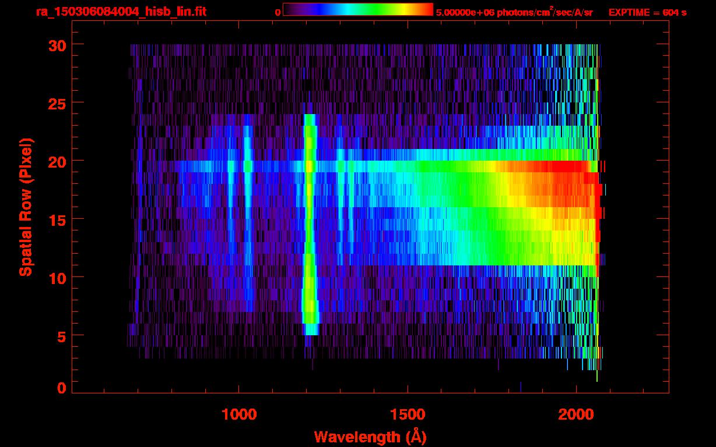Image resolution: width=716 pixels, height=447 pixels.
Task: Click the x-axis tick label 1500
Action: (408, 414)
